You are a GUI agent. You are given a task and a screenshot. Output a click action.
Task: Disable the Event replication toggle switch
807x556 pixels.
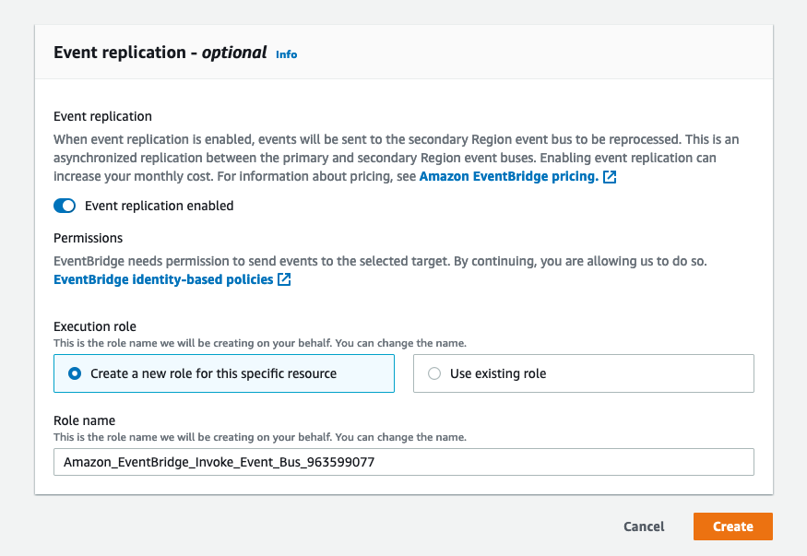pos(65,206)
